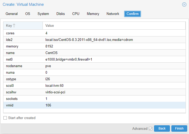Uncheck the Advanced checkbox
The height and width of the screenshot is (134, 189).
click(150, 128)
